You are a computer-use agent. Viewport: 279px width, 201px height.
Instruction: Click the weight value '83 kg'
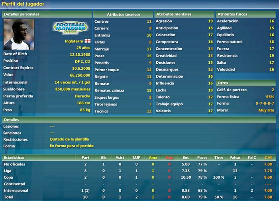click(85, 110)
